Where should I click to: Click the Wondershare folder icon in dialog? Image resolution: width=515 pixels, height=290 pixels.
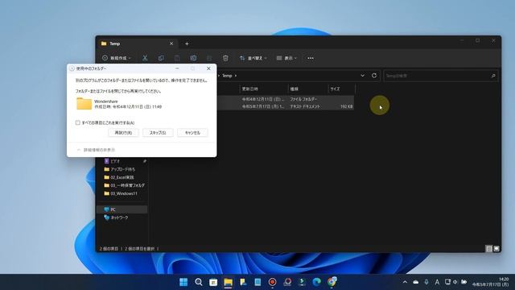84,104
